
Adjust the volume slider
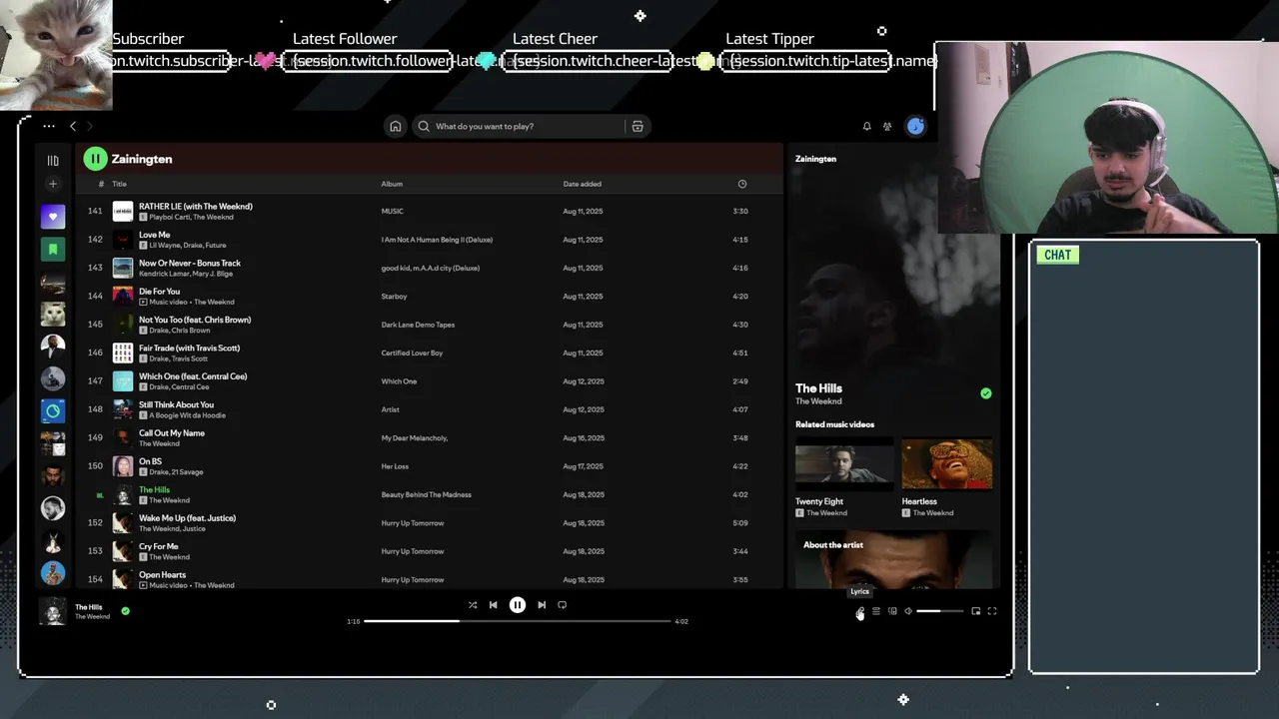(940, 611)
